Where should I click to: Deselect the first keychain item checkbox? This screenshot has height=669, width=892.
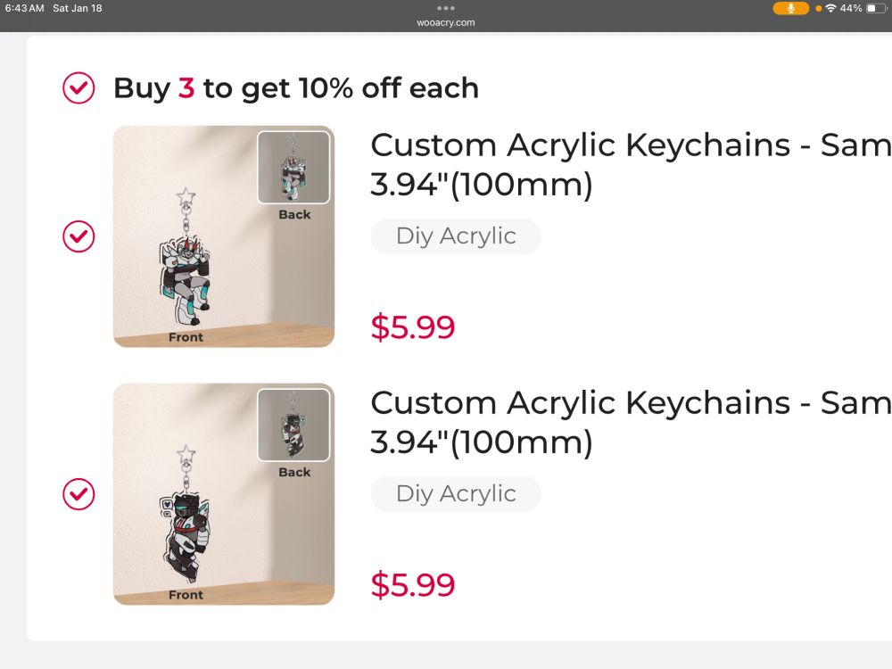78,236
